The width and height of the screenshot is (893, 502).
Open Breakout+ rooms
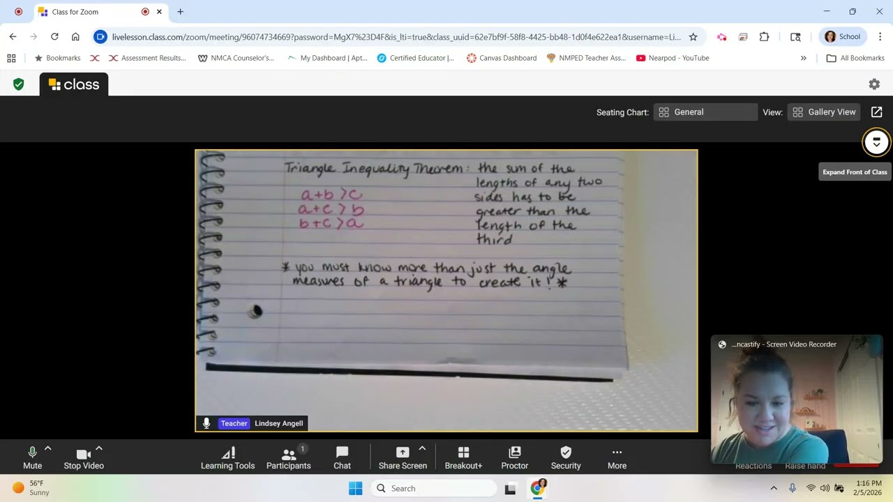(x=463, y=457)
